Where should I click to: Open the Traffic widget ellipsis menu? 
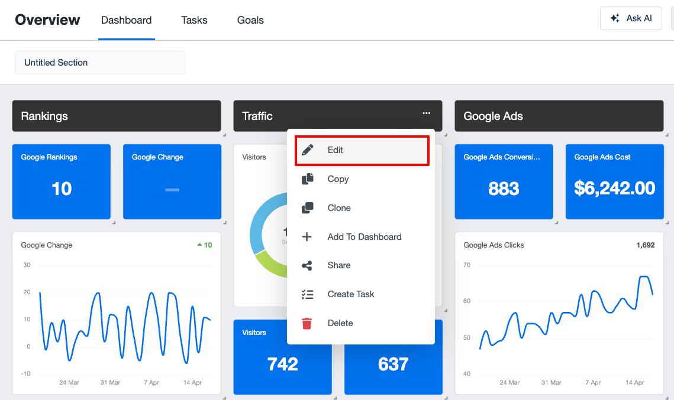point(426,113)
